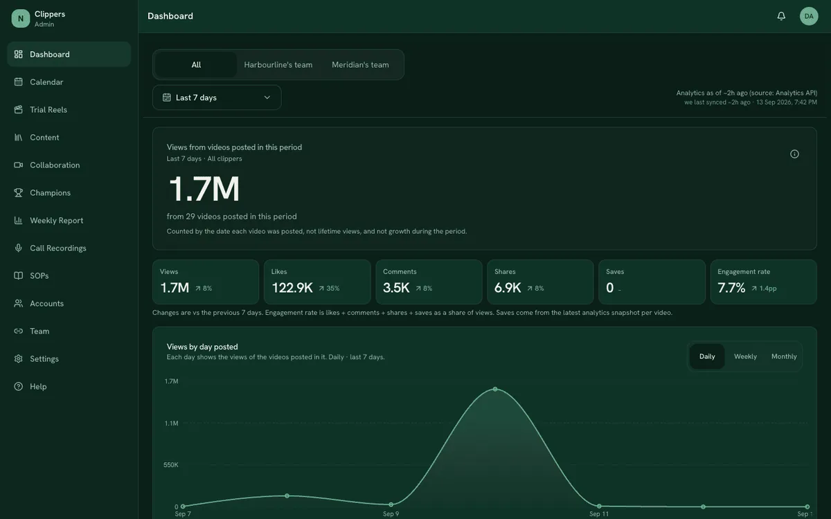This screenshot has height=519, width=831.
Task: Click the Team link icon
Action: tap(19, 331)
